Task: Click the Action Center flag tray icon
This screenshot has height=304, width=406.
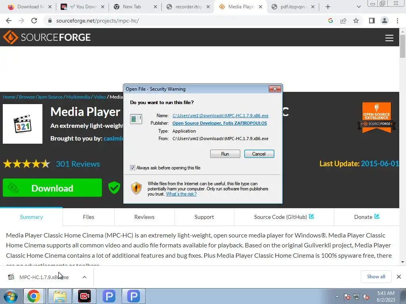Action: 347,296
